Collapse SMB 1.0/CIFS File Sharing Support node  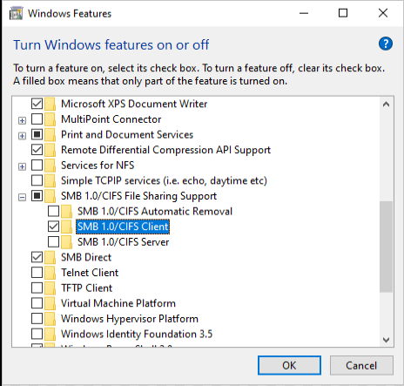click(22, 198)
